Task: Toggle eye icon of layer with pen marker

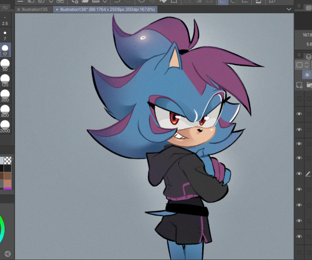Action: (299, 174)
